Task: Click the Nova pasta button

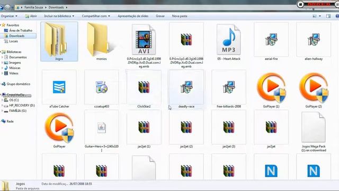Action: click(x=180, y=16)
